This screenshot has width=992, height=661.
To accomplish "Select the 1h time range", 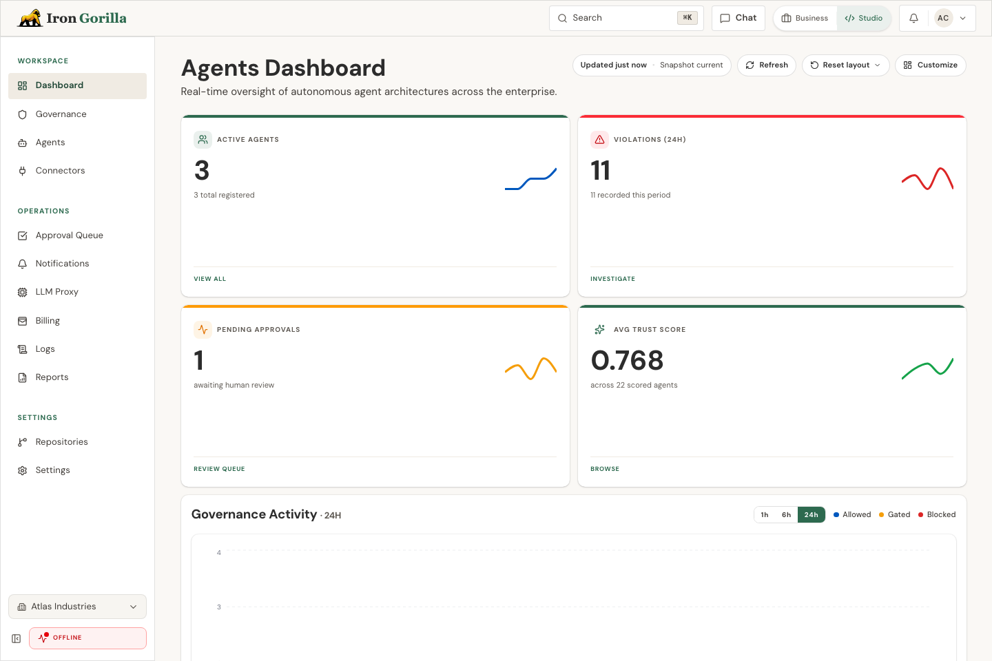I will pyautogui.click(x=765, y=515).
